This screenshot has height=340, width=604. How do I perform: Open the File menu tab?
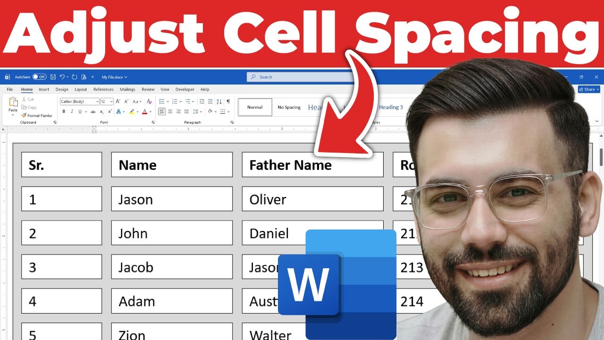pos(9,89)
